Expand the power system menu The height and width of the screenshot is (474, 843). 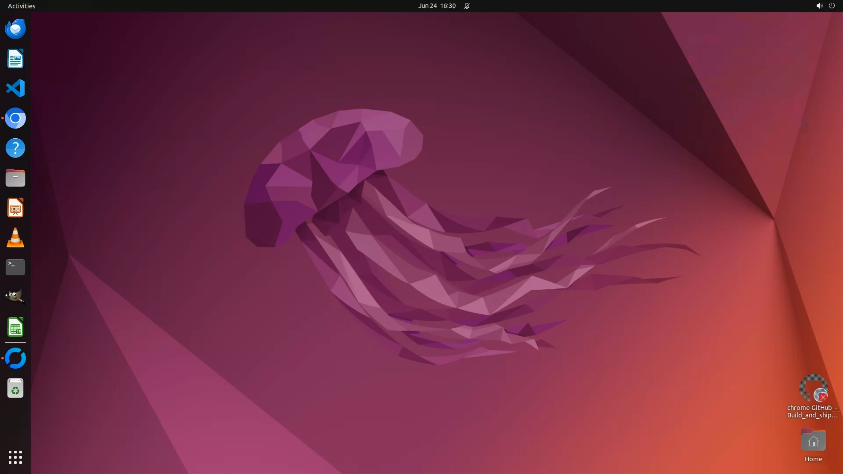coord(832,6)
